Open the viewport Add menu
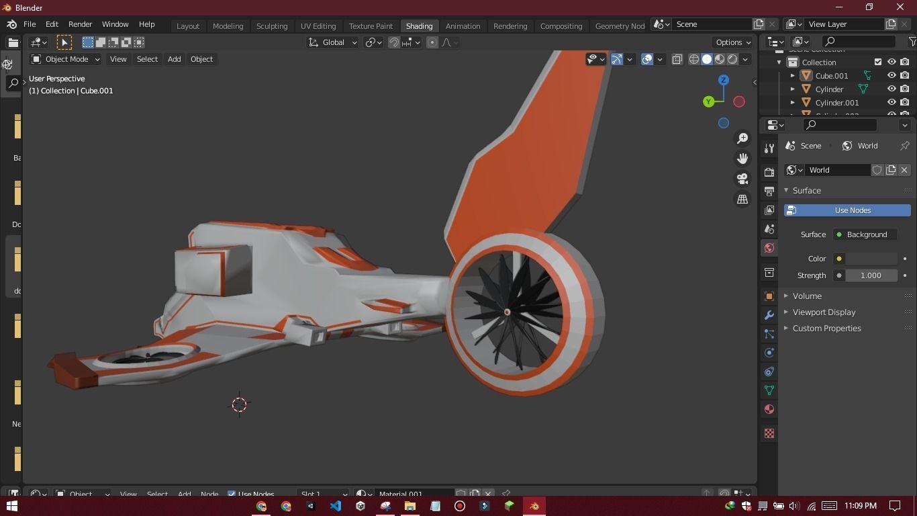917x516 pixels. 174,59
